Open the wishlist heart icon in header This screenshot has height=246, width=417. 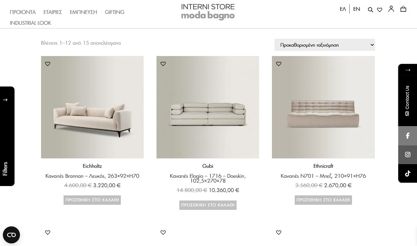click(x=379, y=9)
